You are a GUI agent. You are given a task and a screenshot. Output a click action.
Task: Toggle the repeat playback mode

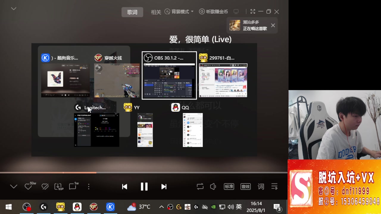pyautogui.click(x=200, y=187)
